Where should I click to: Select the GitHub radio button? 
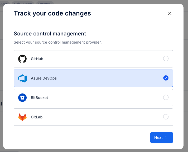(166, 59)
